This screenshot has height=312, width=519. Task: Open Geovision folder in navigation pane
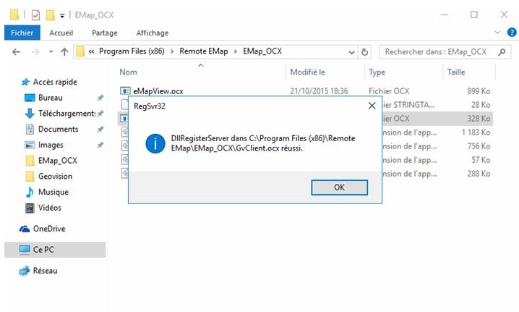click(55, 177)
